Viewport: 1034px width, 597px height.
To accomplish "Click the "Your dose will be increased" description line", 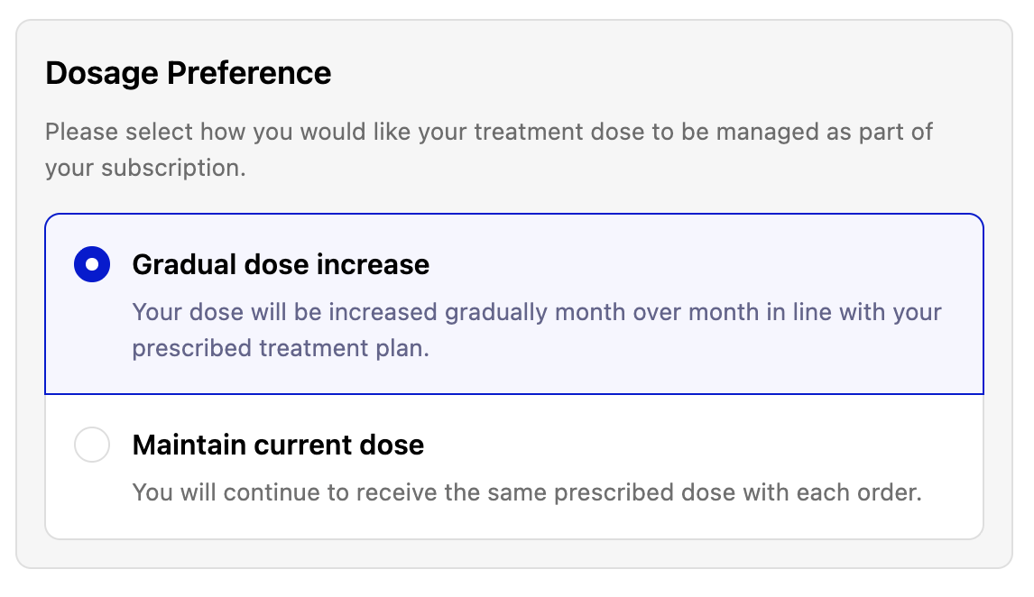I will (x=537, y=313).
